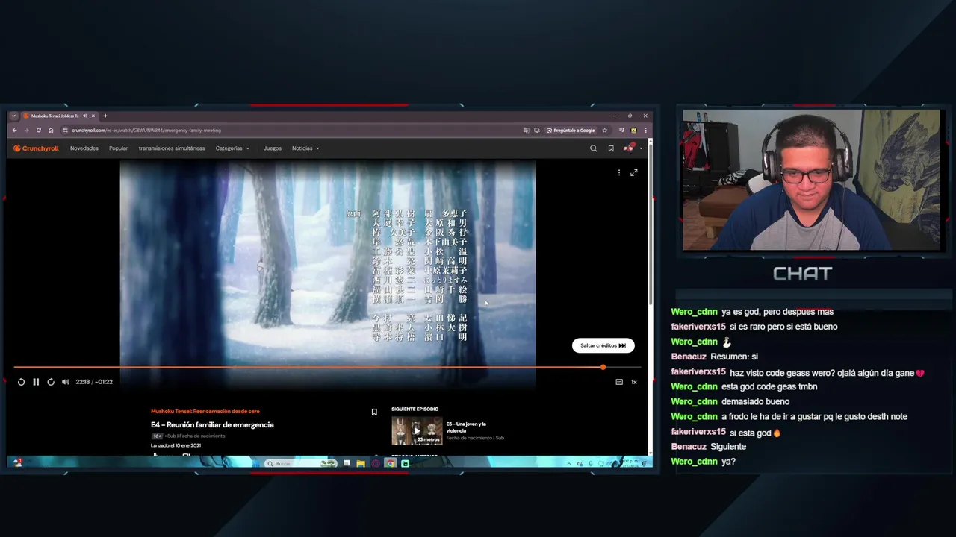Screen dimensions: 956x537
Task: Click the Crunchyroll search magnifier icon
Action: pos(594,148)
